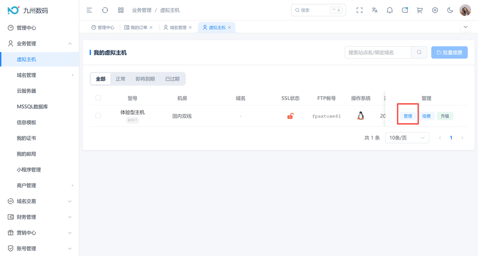This screenshot has height=256, width=478.
Task: Check the 体验型主机 row checkbox
Action: point(98,116)
